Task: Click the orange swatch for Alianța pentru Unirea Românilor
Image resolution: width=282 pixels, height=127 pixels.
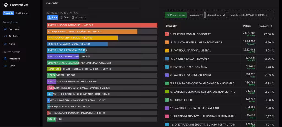Action: pos(167,42)
